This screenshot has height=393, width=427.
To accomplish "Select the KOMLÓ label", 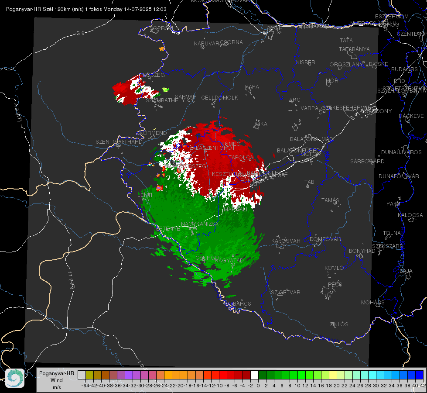I will (x=334, y=268).
